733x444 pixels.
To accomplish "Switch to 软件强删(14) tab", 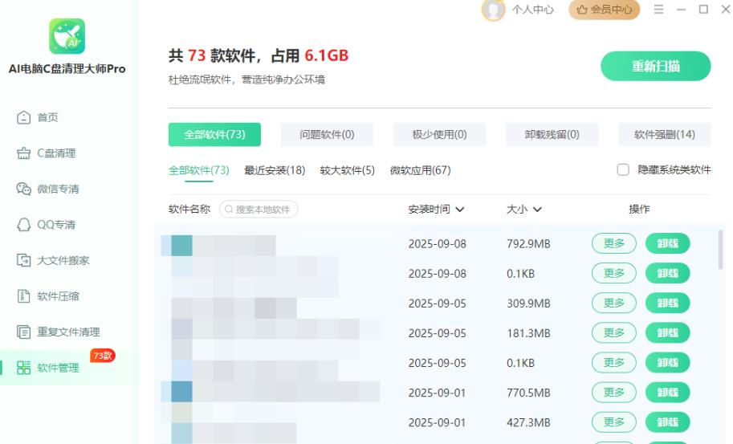I will point(665,135).
